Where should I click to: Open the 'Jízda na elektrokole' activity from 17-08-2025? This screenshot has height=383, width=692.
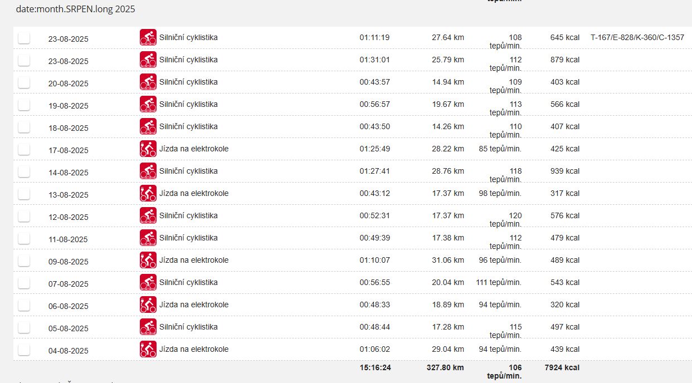(x=194, y=149)
